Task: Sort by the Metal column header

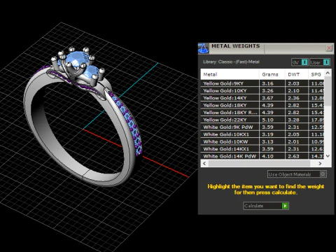Action: point(230,74)
